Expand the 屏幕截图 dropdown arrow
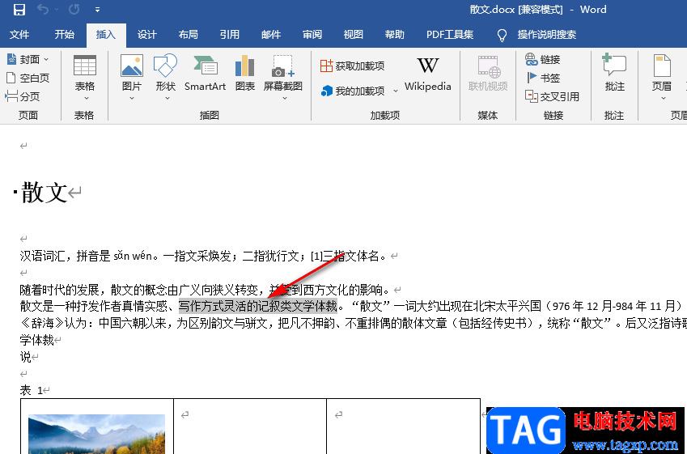Image resolution: width=687 pixels, height=454 pixels. coord(284,98)
